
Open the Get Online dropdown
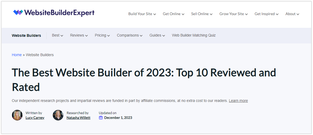[x=173, y=14]
